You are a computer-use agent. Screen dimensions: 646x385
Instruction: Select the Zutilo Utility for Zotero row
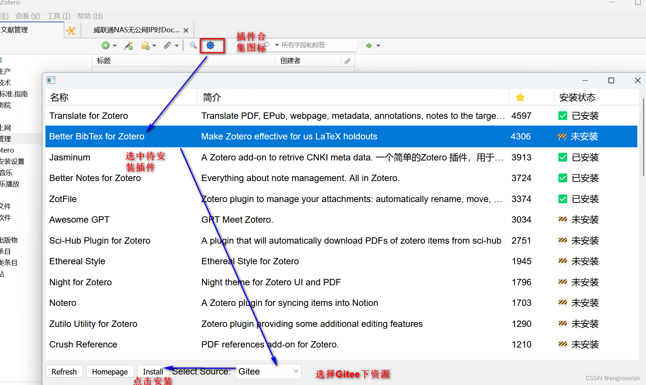click(341, 324)
